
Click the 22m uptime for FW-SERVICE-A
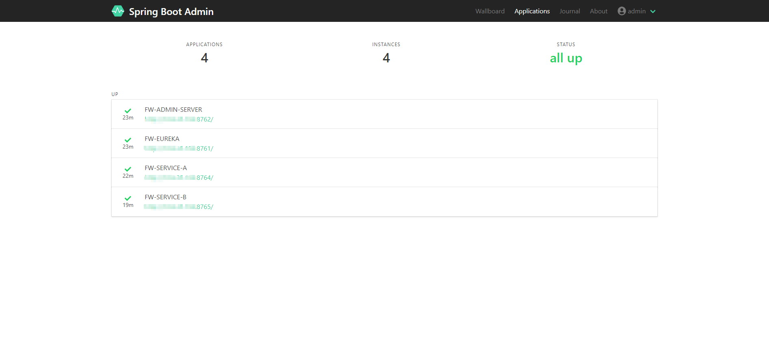[128, 176]
